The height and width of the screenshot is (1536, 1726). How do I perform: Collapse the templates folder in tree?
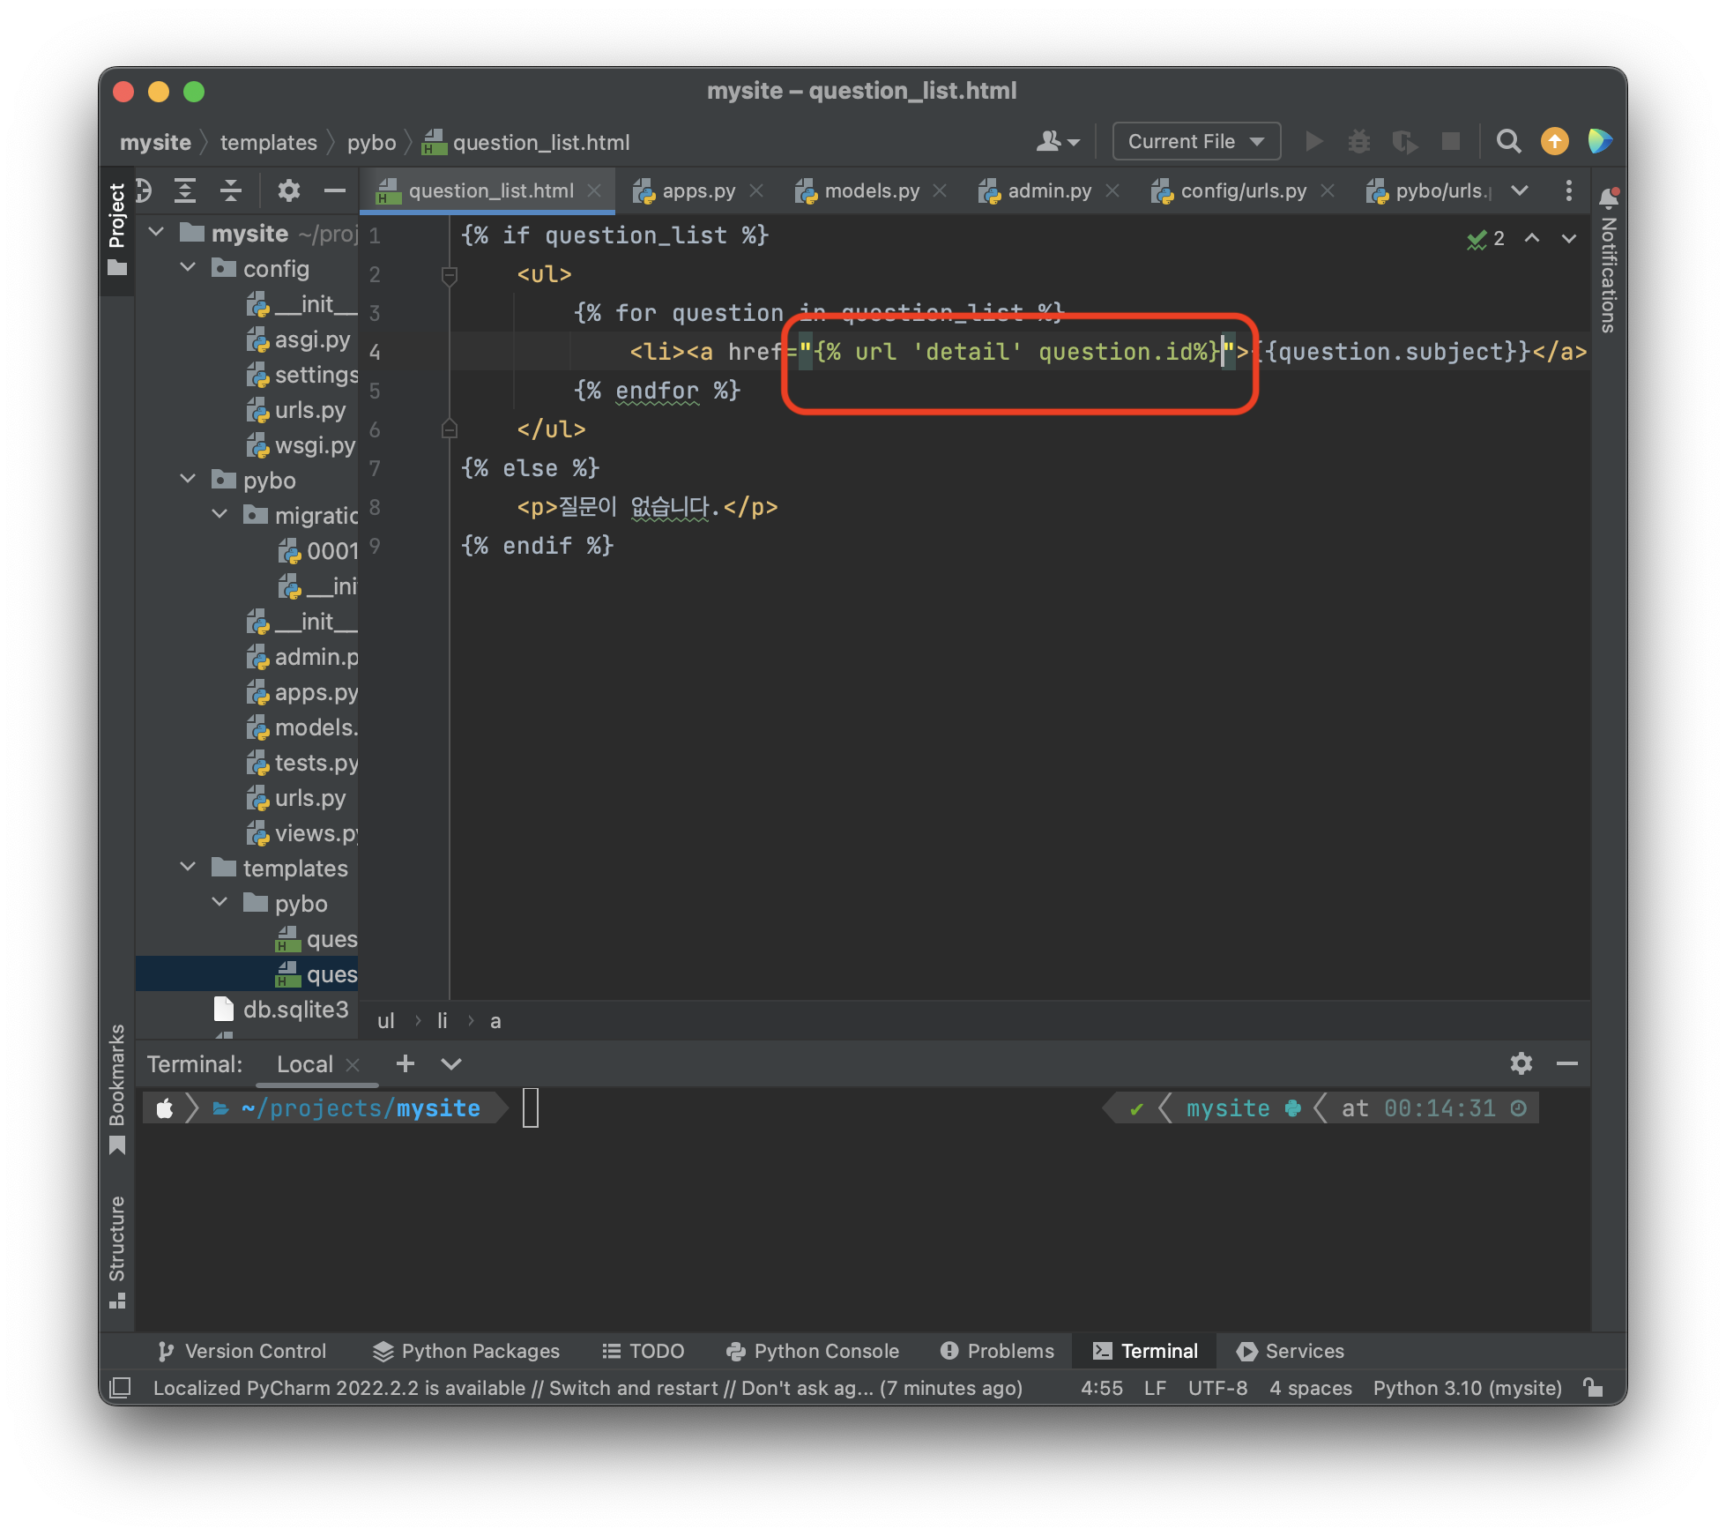[x=188, y=868]
